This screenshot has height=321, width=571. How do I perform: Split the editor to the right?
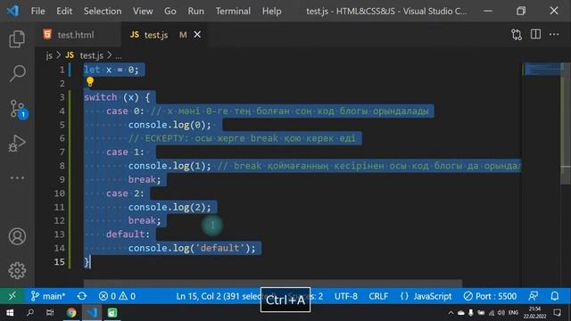click(x=535, y=35)
